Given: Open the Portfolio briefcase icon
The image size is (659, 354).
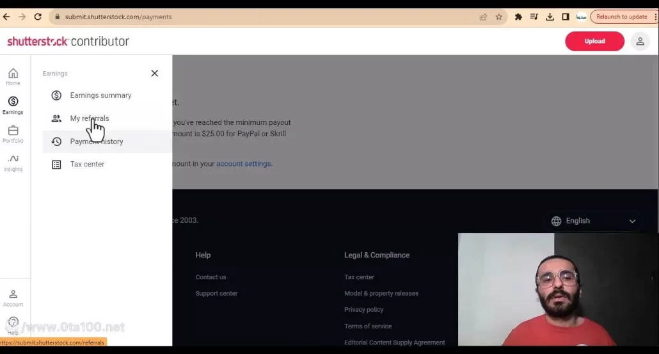Looking at the screenshot, I should pyautogui.click(x=13, y=134).
